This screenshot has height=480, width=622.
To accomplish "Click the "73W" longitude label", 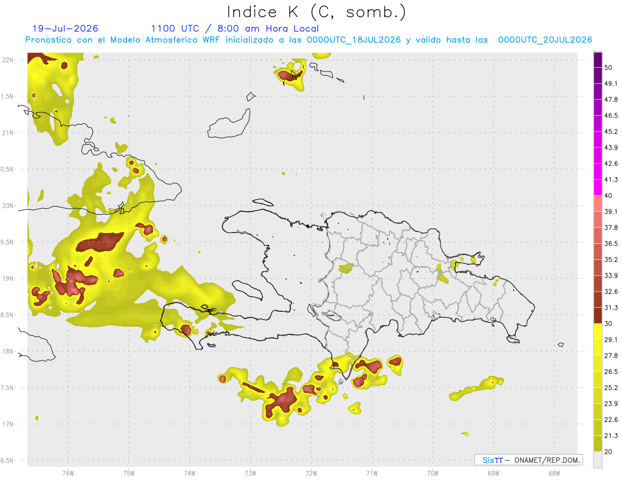I will (250, 472).
